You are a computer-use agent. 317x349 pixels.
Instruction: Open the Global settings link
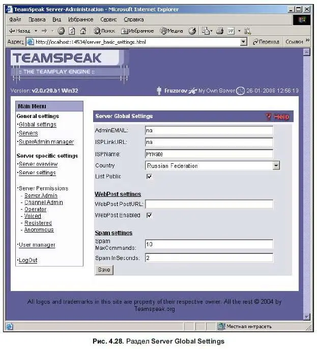38,125
